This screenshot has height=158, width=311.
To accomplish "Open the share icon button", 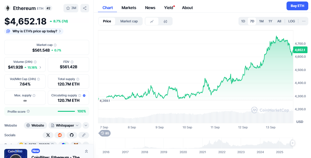I will (x=85, y=8).
